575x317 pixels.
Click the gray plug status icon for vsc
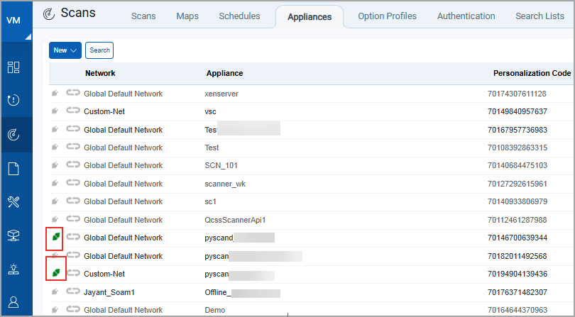point(55,111)
